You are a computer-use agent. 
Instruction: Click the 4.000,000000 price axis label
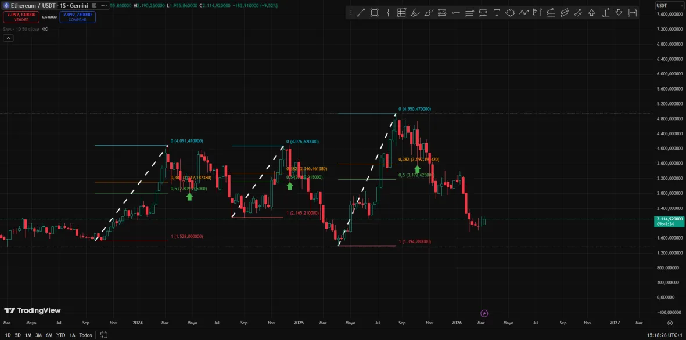[669, 148]
